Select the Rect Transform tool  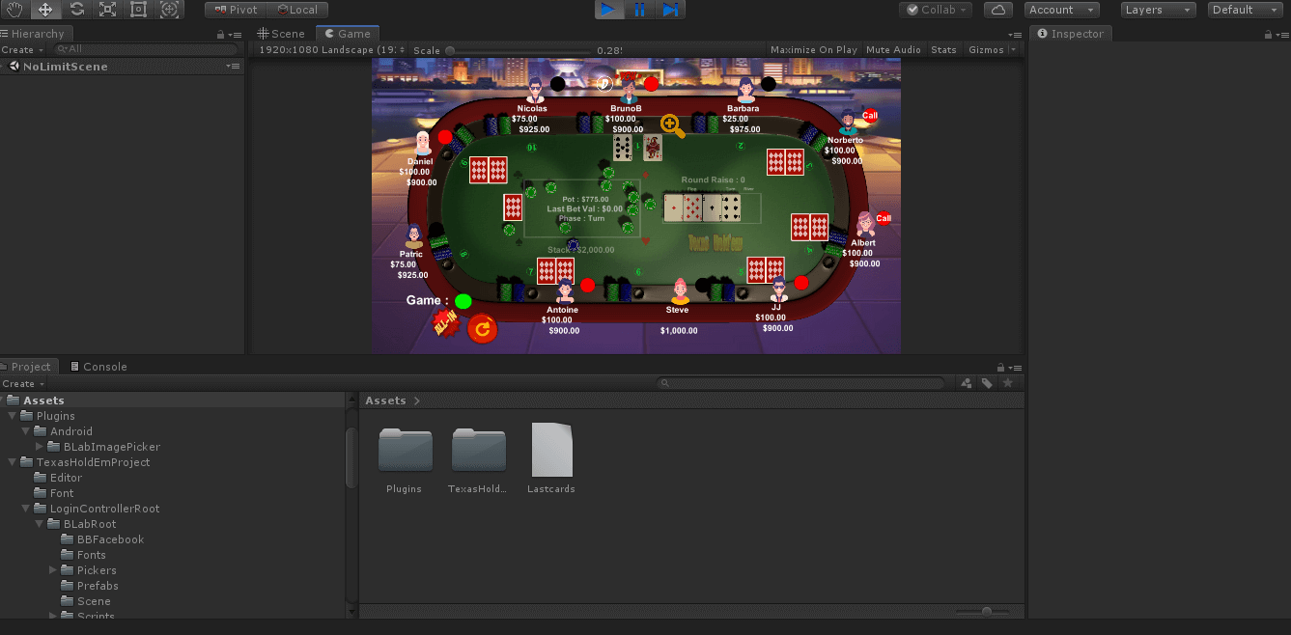point(138,10)
